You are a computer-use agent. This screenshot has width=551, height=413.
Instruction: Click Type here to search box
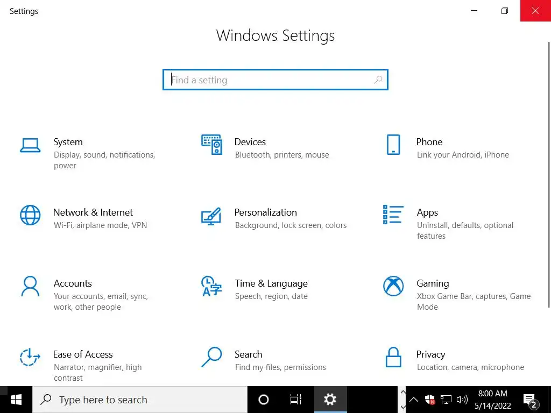tap(140, 400)
